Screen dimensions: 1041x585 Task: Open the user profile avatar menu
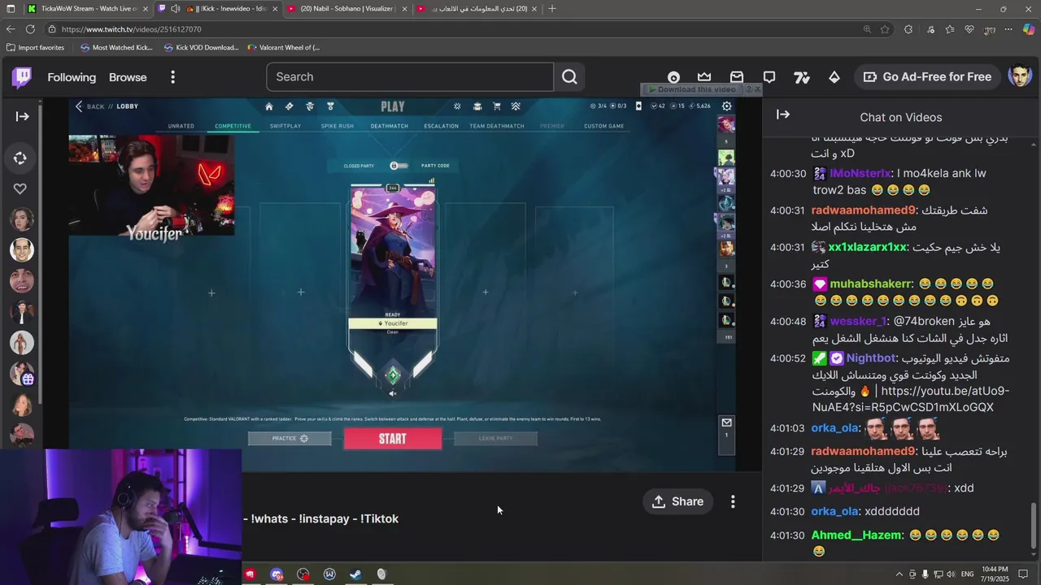coord(1020,77)
